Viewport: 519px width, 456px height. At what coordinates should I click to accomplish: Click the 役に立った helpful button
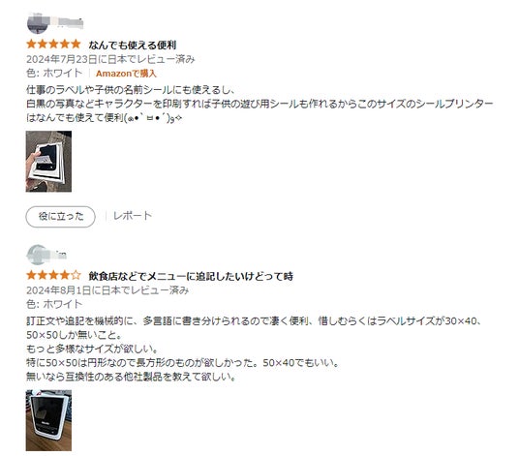(61, 217)
